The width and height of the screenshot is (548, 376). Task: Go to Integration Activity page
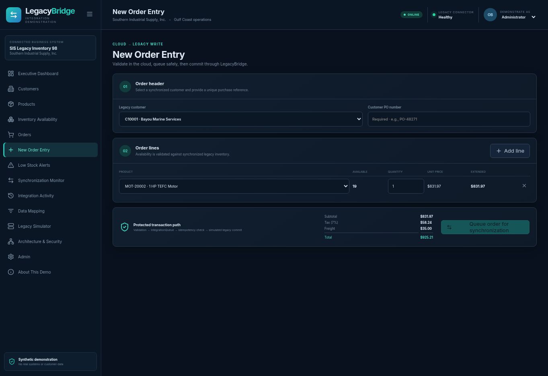click(51, 196)
